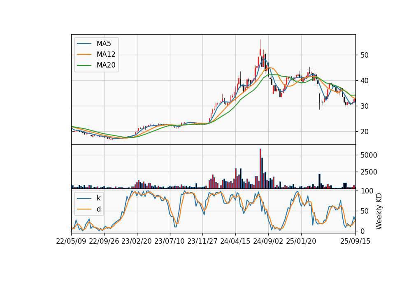The width and height of the screenshot is (395, 284).
Task: Click the volume axis value 5000
Action: (x=369, y=155)
